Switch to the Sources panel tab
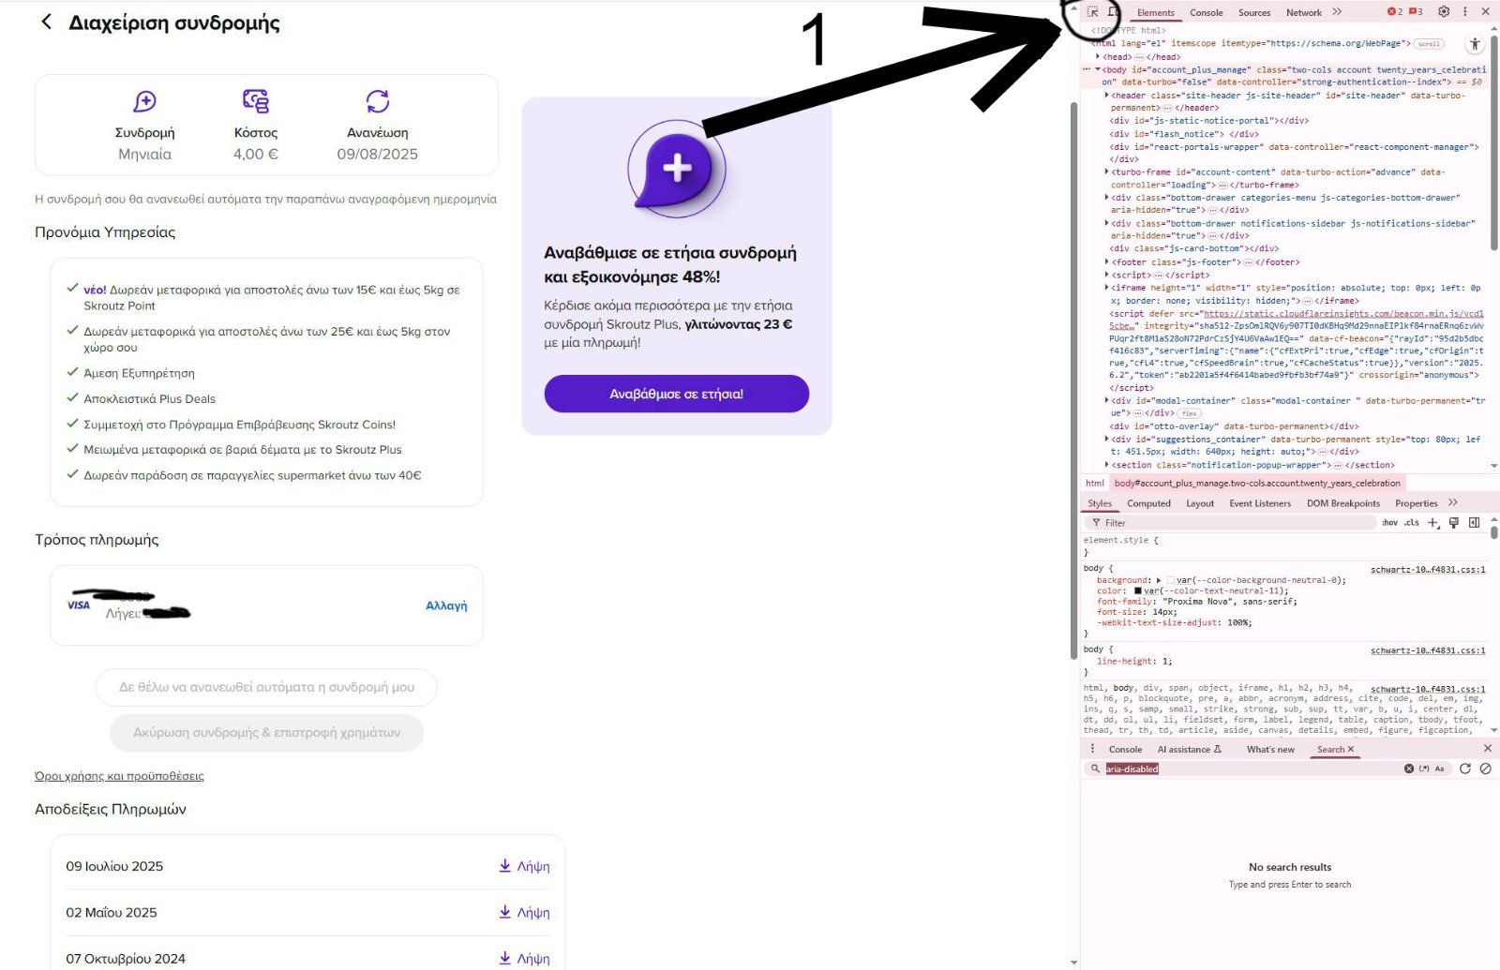This screenshot has width=1500, height=970. [1254, 12]
